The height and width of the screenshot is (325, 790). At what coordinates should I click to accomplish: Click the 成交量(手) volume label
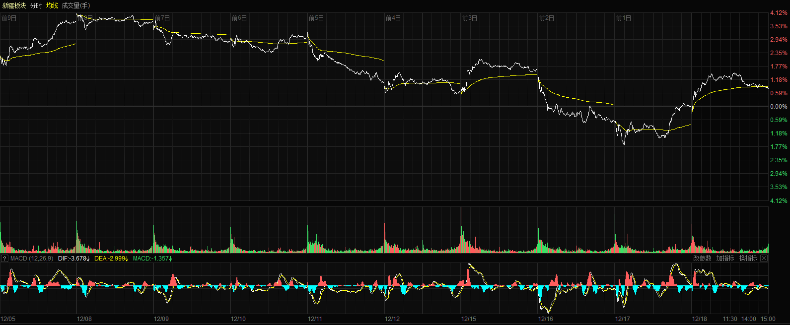(76, 5)
